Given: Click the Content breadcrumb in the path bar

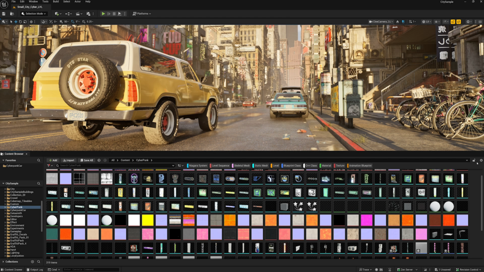Looking at the screenshot, I should tap(125, 160).
